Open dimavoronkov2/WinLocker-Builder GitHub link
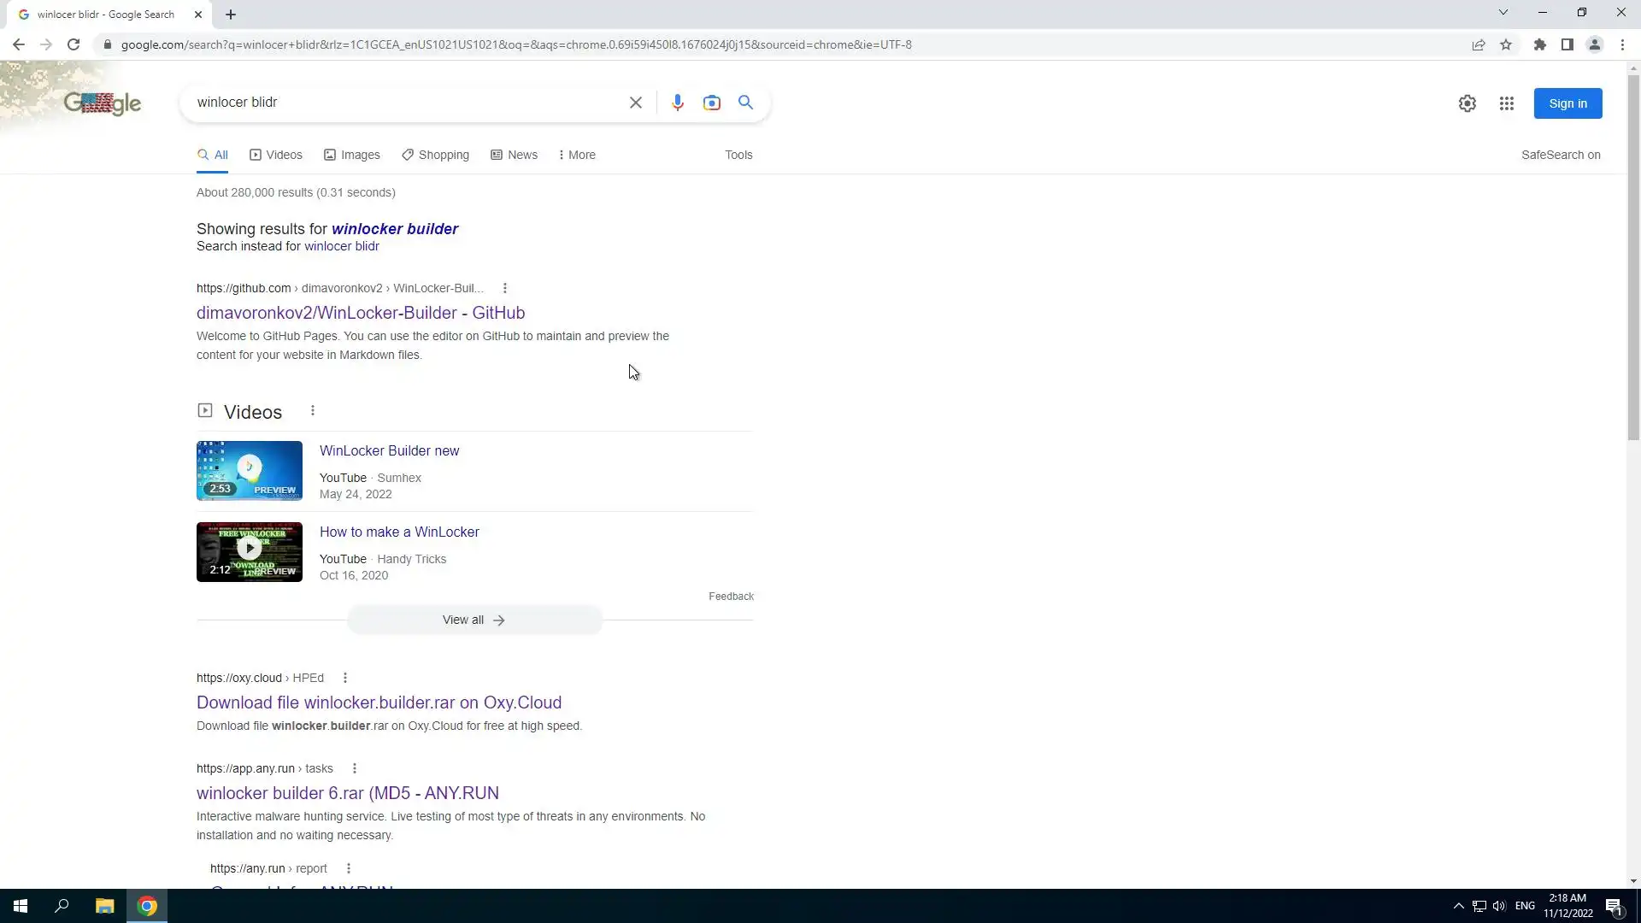The width and height of the screenshot is (1641, 923). click(x=360, y=313)
